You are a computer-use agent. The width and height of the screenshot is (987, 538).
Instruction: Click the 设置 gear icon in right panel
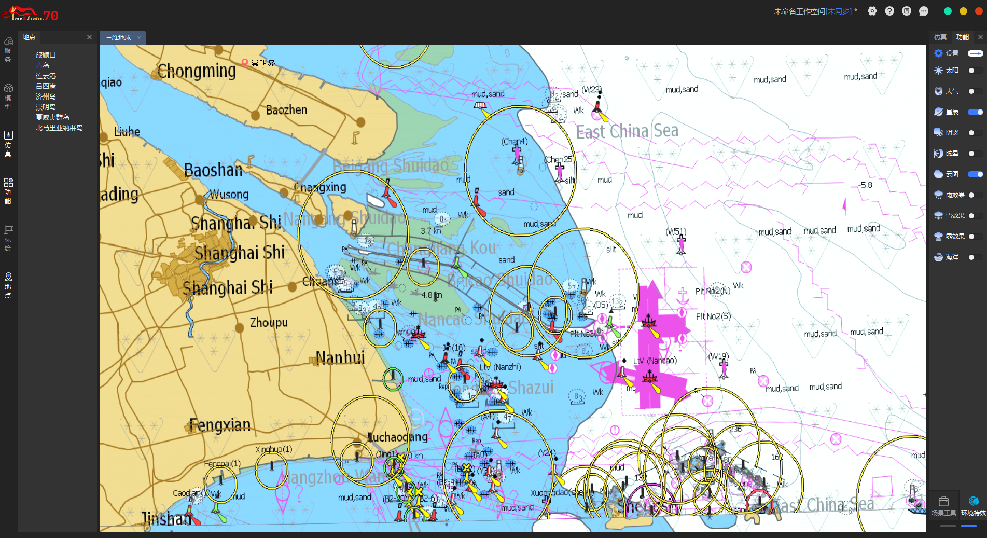click(938, 53)
